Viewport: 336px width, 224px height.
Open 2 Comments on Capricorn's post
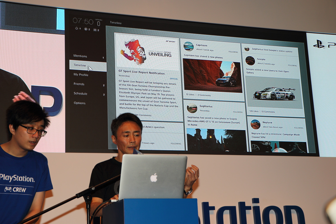pos(204,95)
